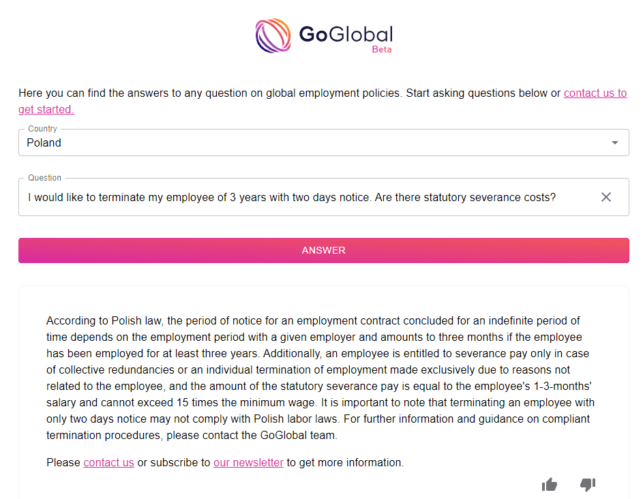This screenshot has height=499, width=643.
Task: Expand the Country dropdown arrow
Action: point(615,142)
